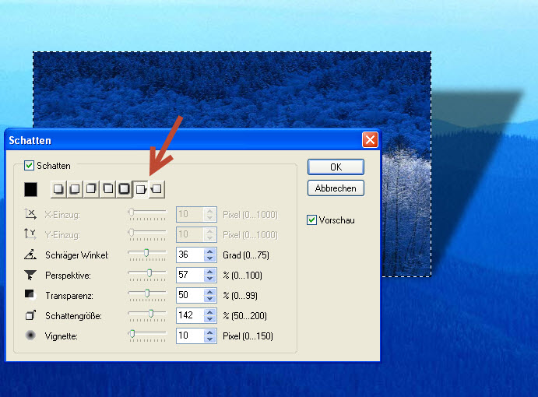Image resolution: width=538 pixels, height=397 pixels.
Task: Click the blurred dot icon beside Vignette
Action: coord(30,336)
